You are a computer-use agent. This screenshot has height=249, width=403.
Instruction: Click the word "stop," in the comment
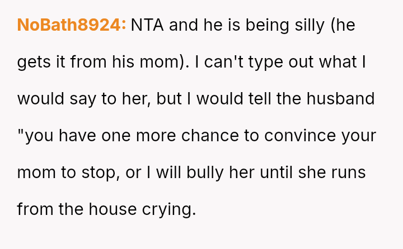point(99,173)
